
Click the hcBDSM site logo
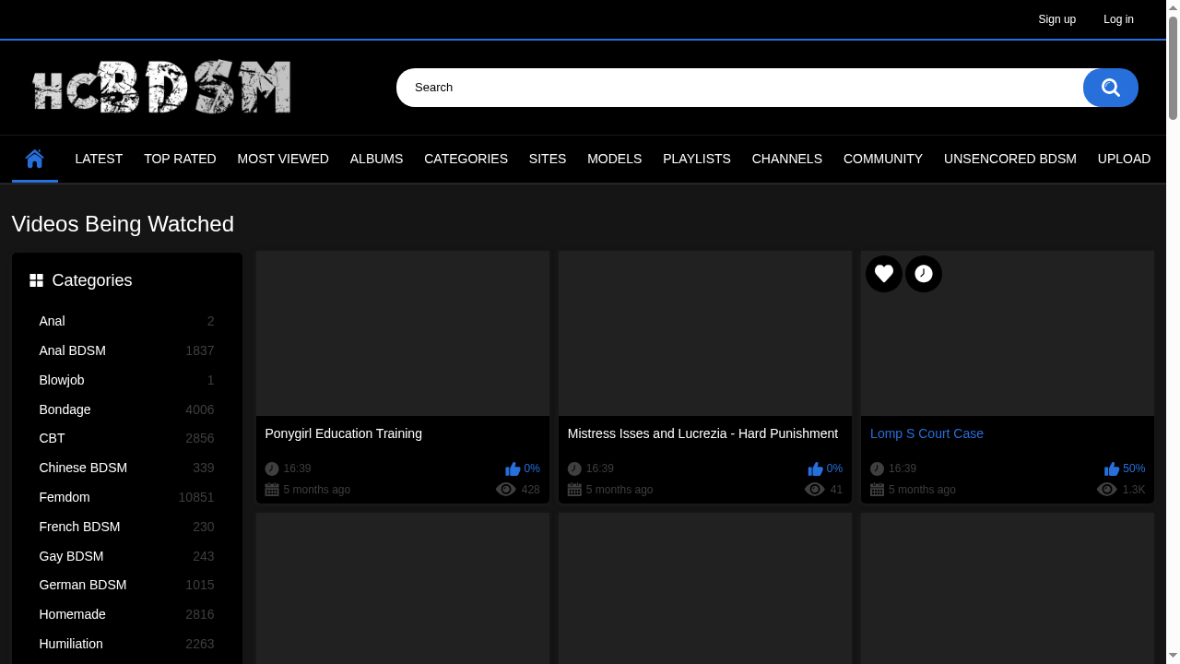pyautogui.click(x=161, y=87)
